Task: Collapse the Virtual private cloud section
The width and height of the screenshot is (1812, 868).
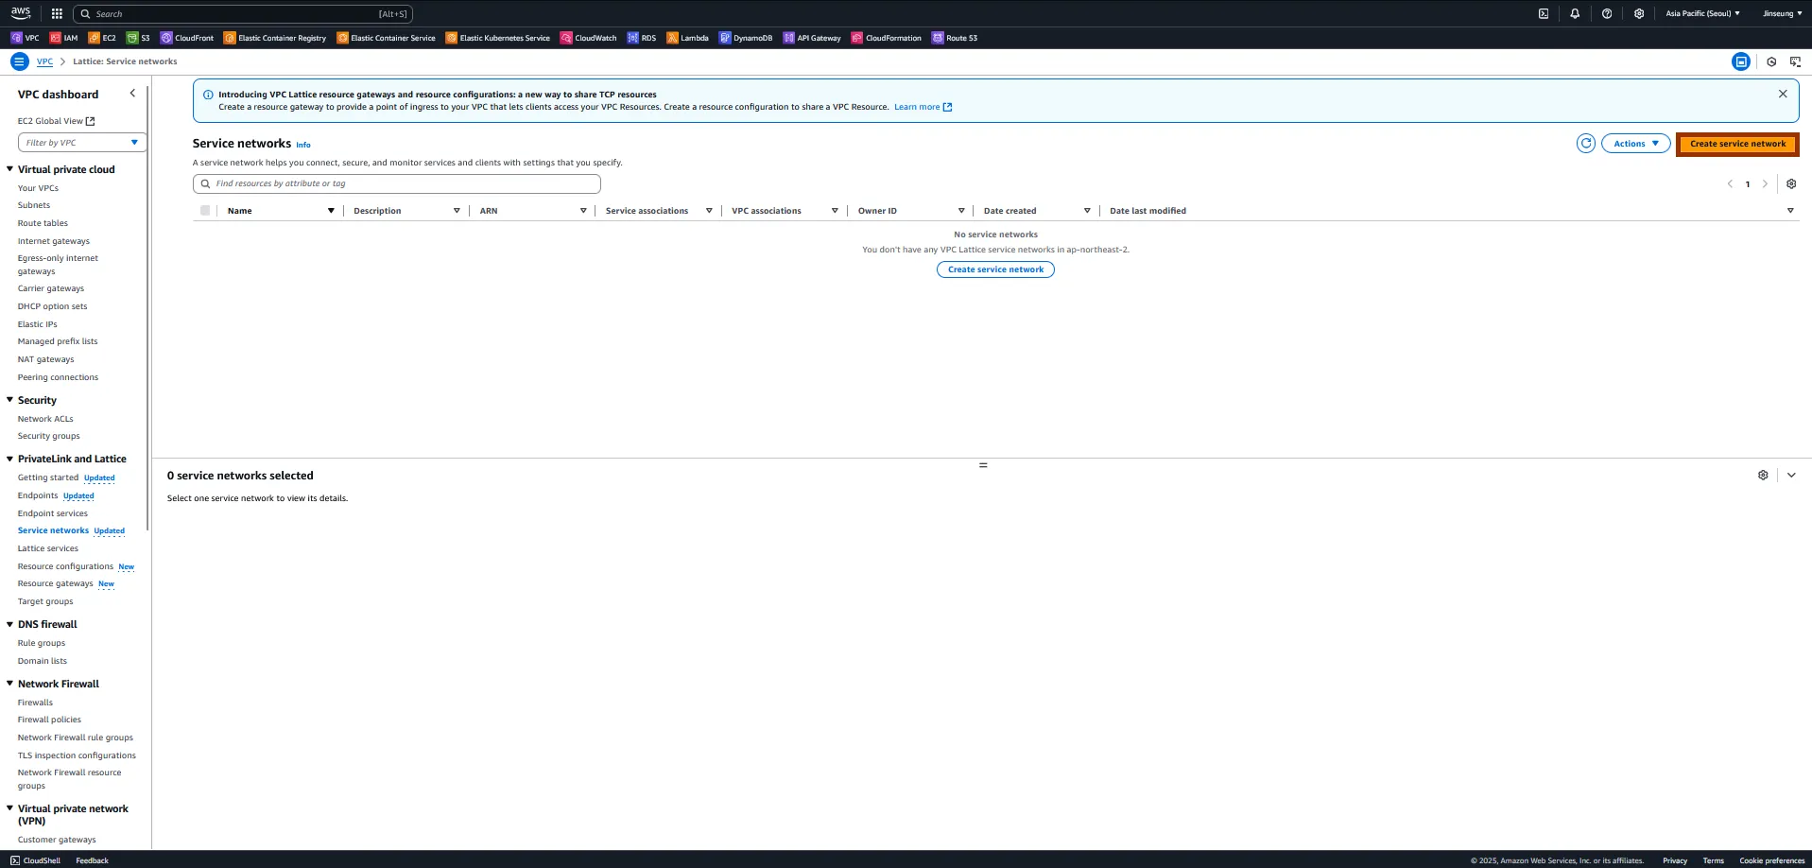Action: pos(9,169)
